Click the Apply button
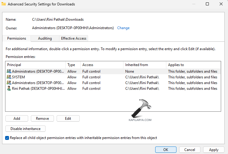The width and height of the screenshot is (228, 154). click(x=214, y=149)
